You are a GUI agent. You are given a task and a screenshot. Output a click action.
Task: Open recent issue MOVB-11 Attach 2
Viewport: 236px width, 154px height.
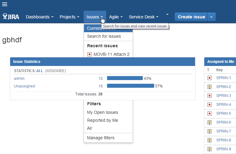click(x=108, y=54)
